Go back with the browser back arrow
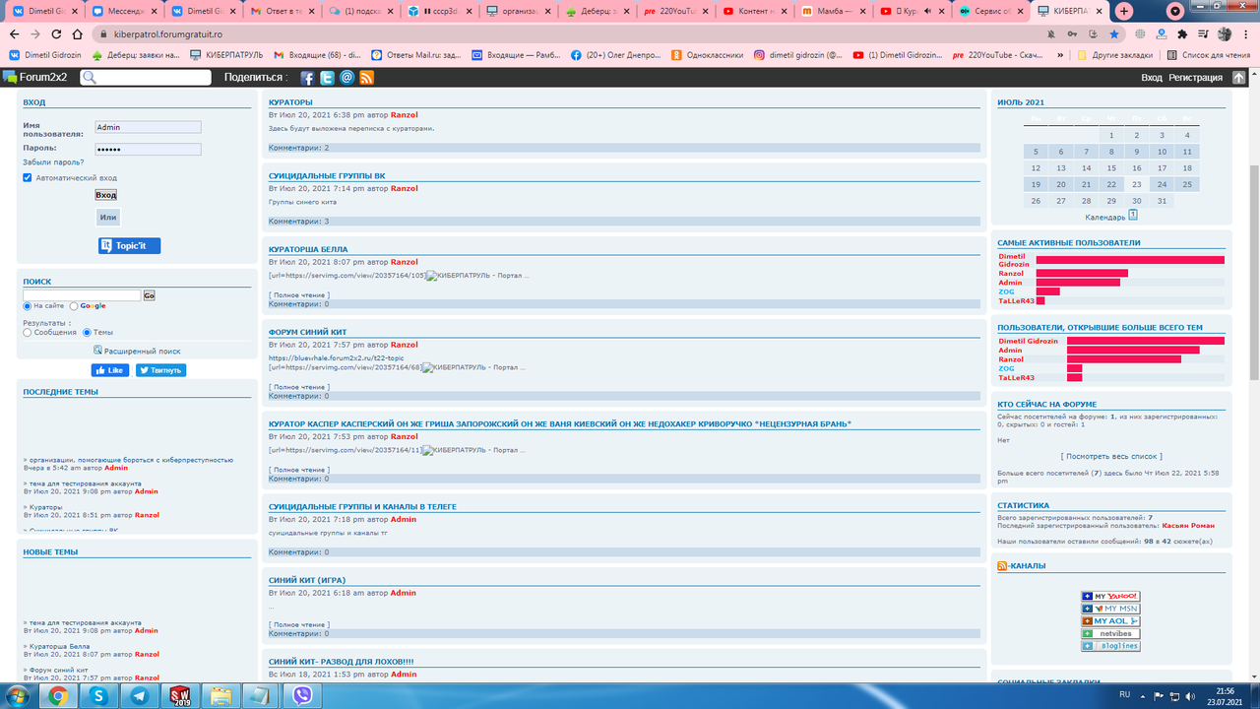 click(14, 33)
